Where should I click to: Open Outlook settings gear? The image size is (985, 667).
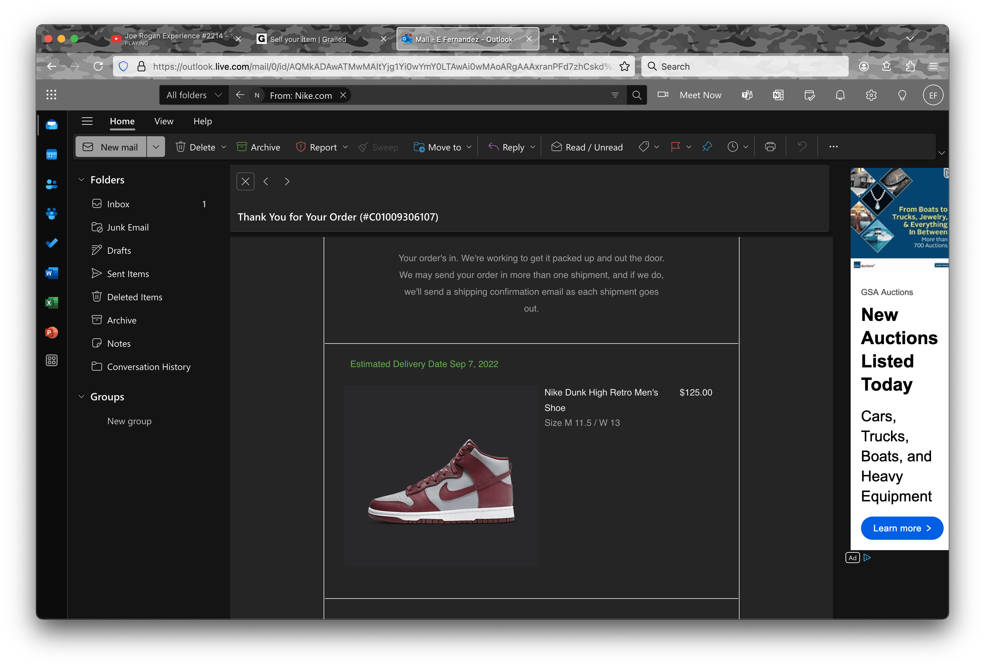pos(871,95)
